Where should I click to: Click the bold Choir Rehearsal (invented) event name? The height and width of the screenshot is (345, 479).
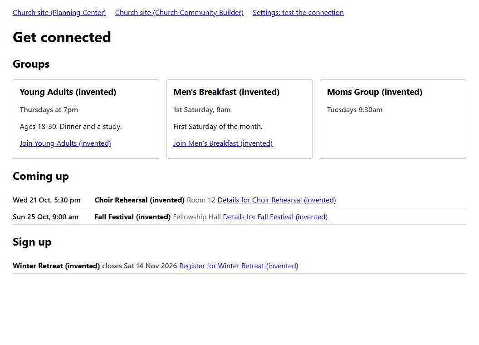tap(140, 200)
